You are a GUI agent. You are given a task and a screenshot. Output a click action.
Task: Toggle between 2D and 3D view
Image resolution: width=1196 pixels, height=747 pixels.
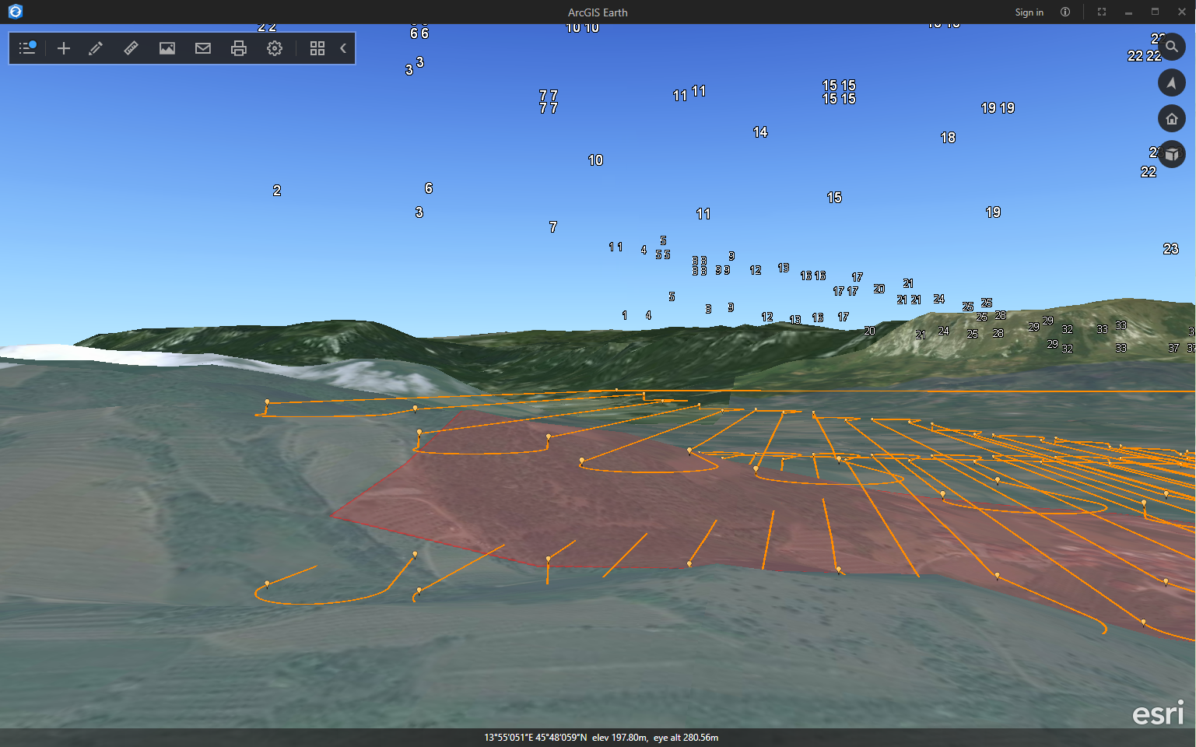(x=1172, y=154)
